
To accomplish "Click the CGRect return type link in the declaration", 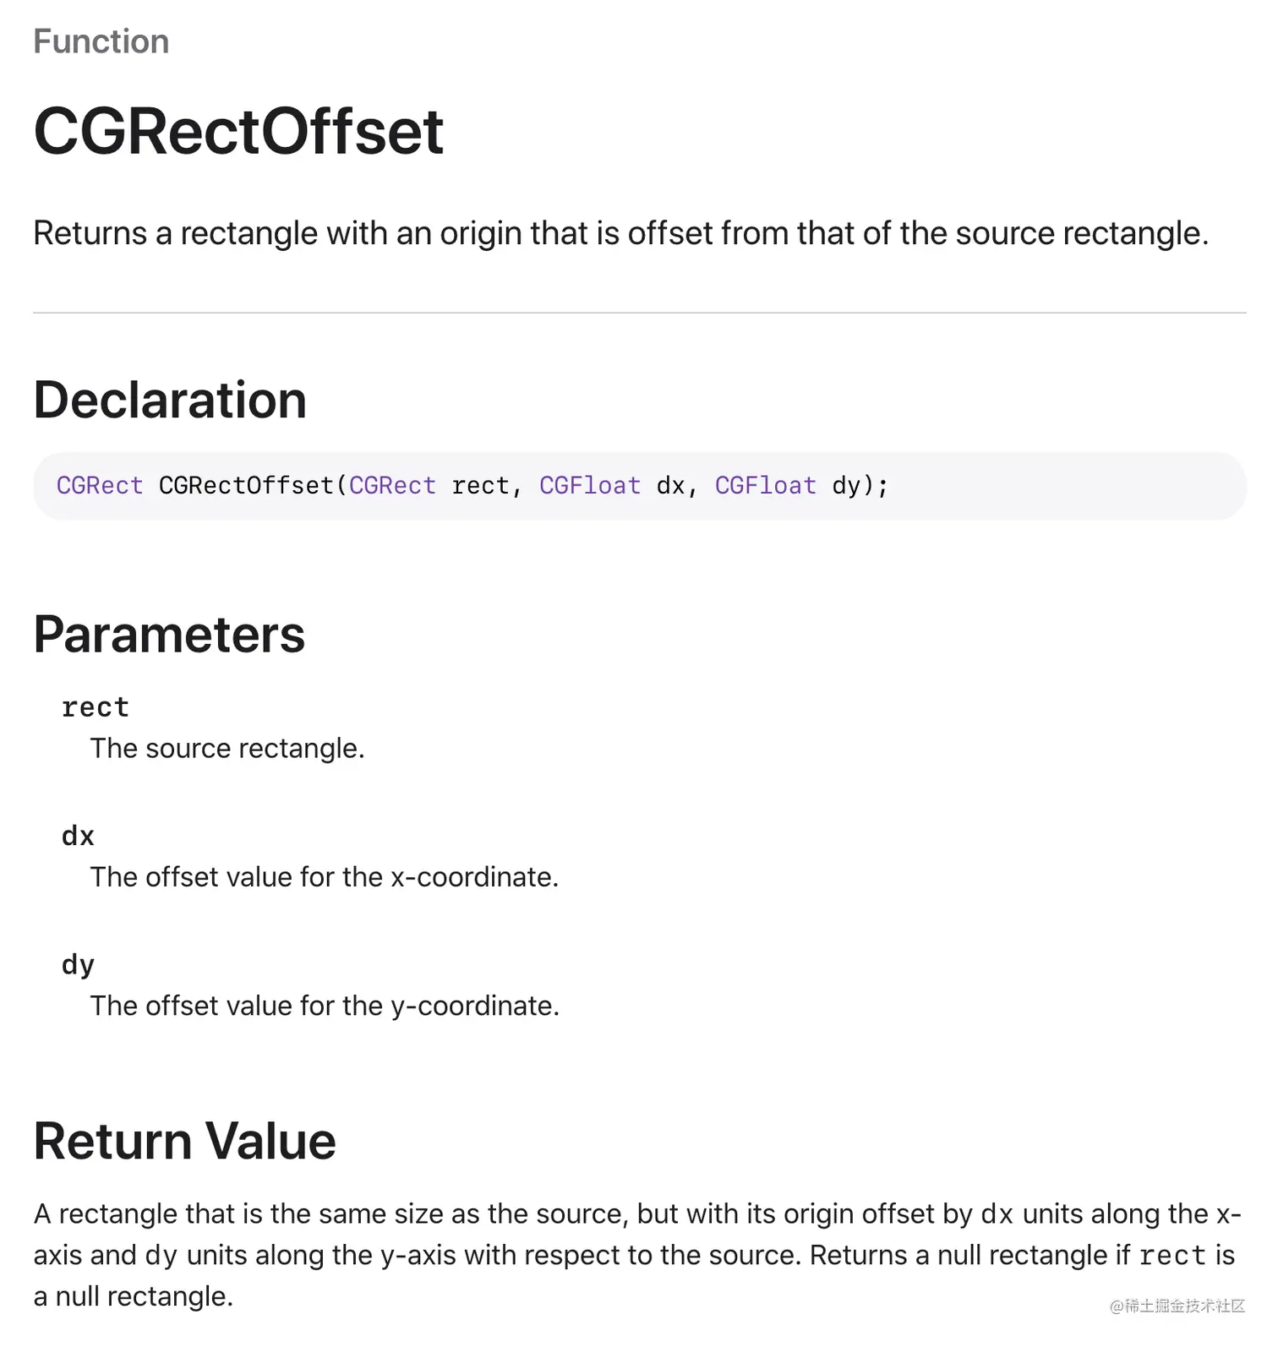I will [x=100, y=485].
